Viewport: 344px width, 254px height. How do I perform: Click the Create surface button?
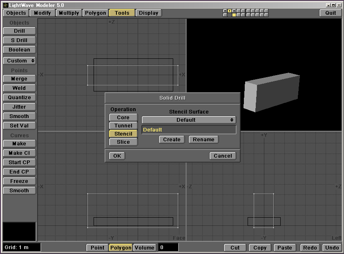pyautogui.click(x=172, y=140)
